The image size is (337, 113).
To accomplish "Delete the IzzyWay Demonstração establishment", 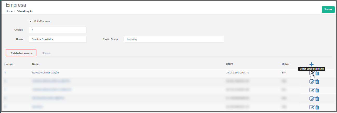I will click(x=317, y=73).
